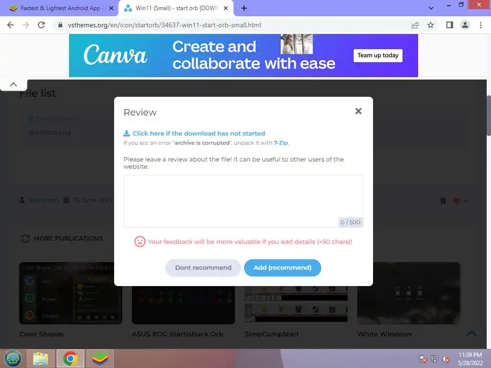
Task: Close the 'Fastest & Lightest Android App' tab
Action: [x=111, y=8]
